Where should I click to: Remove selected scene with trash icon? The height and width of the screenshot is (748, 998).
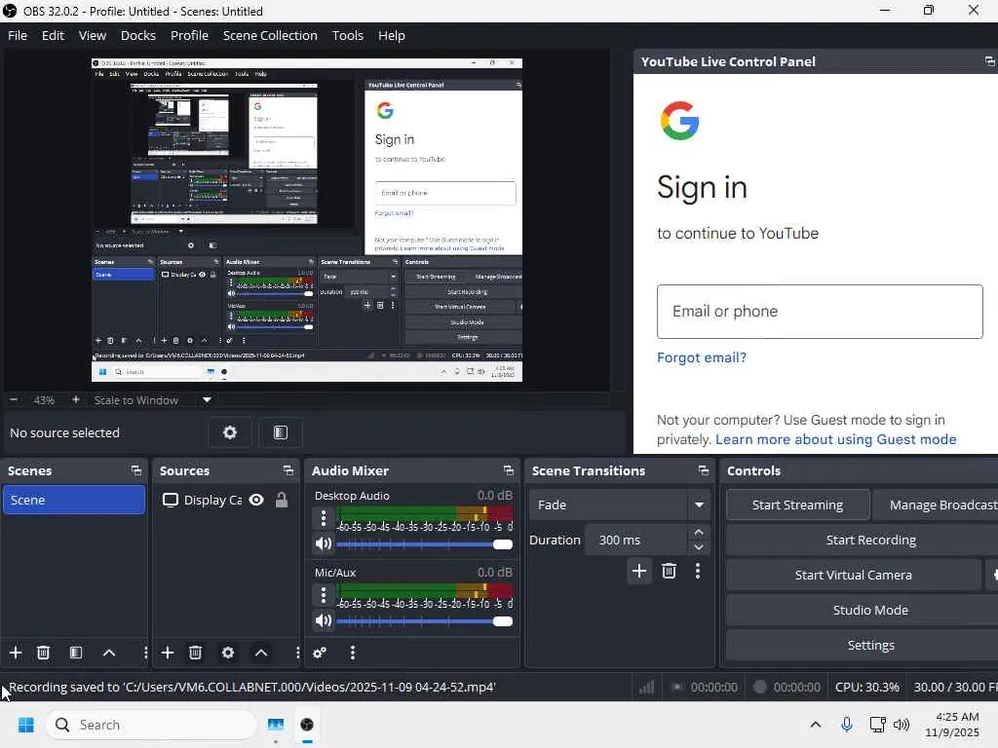tap(43, 653)
